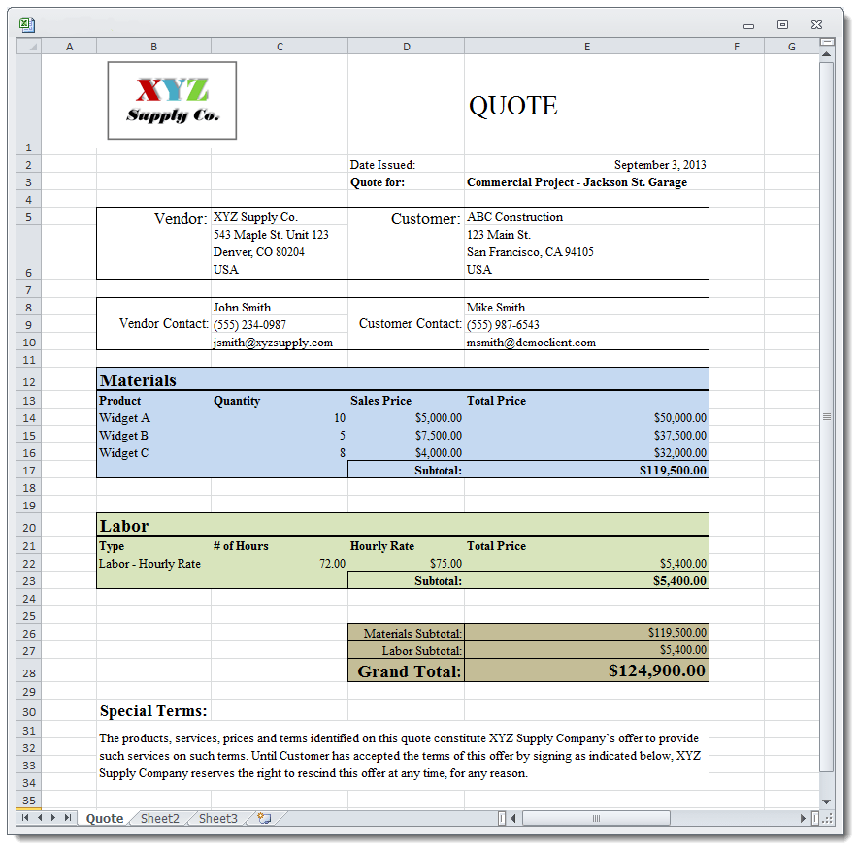Select row 28 header

pos(28,672)
